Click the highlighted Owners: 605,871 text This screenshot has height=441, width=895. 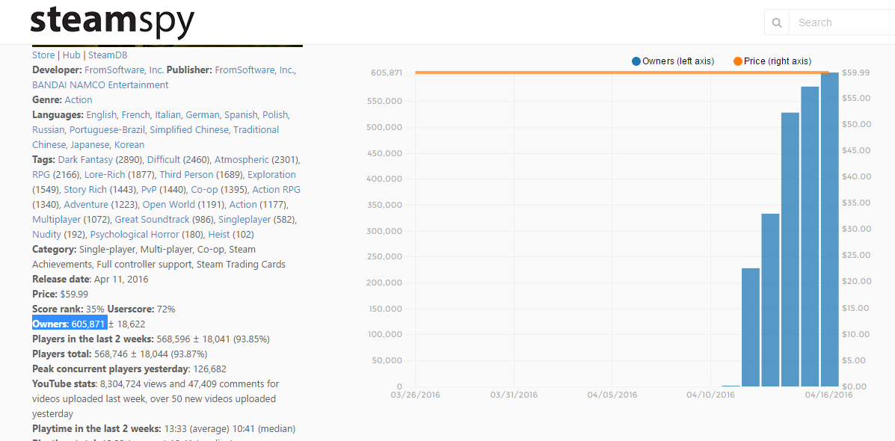click(70, 324)
